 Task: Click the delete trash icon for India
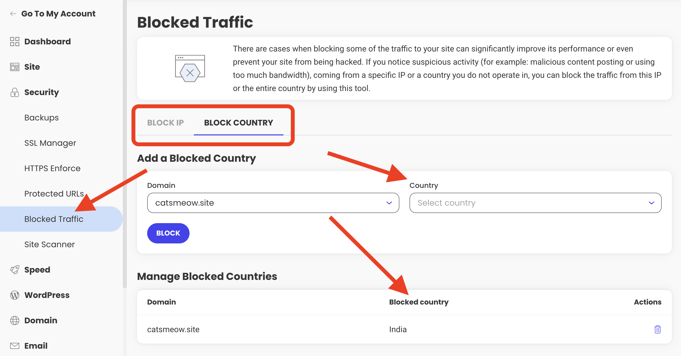pos(658,329)
